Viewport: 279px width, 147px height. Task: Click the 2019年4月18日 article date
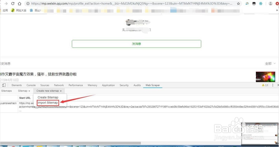[9, 80]
